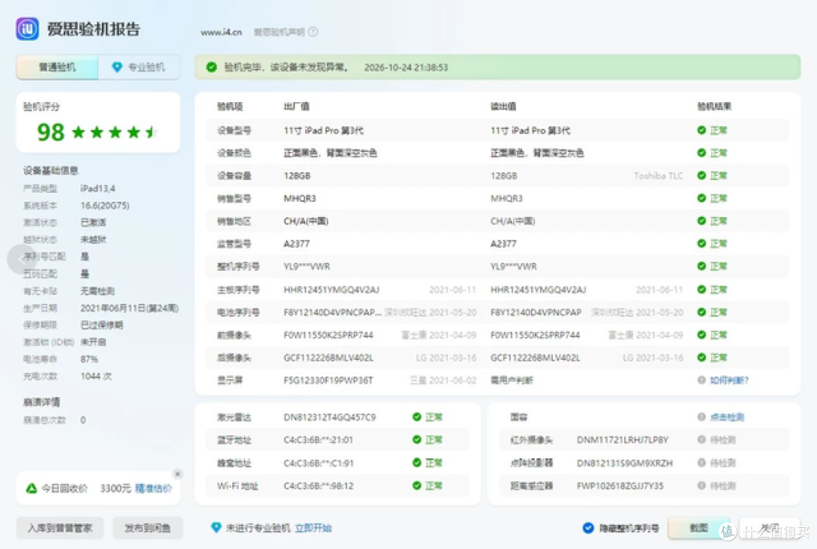Click system version 16.6(20G75)

pyautogui.click(x=104, y=205)
